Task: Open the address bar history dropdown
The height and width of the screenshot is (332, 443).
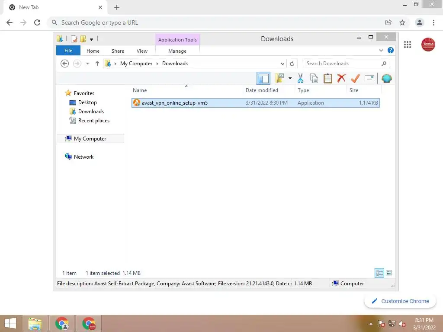Action: tap(282, 64)
